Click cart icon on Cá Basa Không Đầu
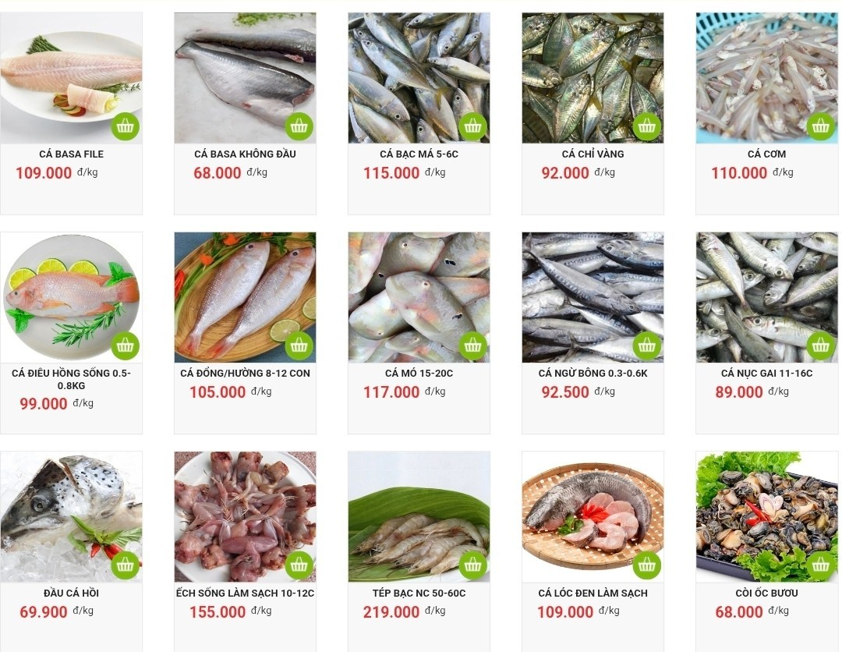The image size is (842, 652). pyautogui.click(x=299, y=126)
